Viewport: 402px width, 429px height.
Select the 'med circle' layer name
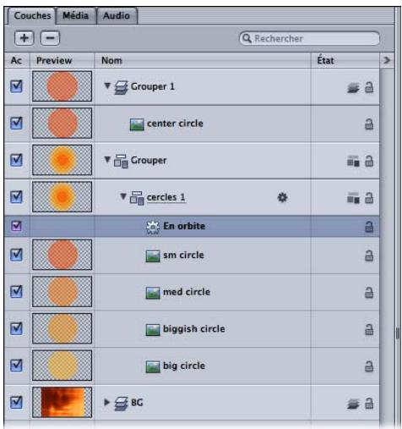coord(187,292)
